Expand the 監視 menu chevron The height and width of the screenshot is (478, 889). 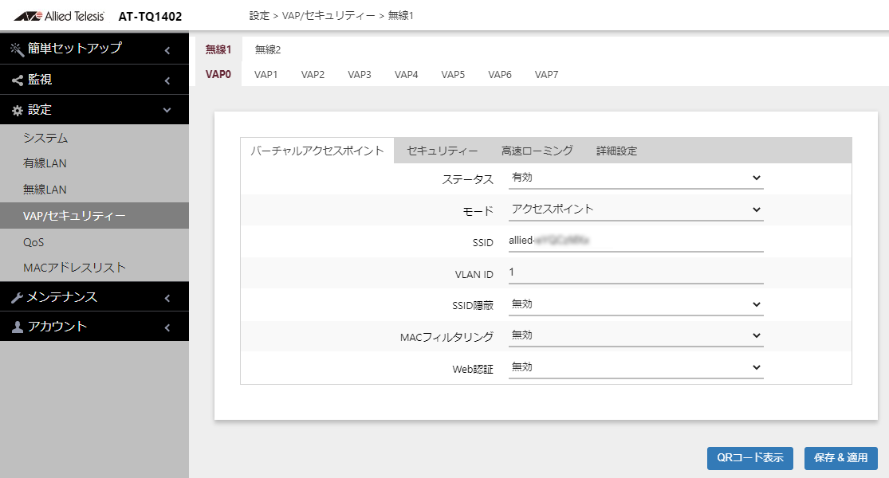pyautogui.click(x=167, y=81)
